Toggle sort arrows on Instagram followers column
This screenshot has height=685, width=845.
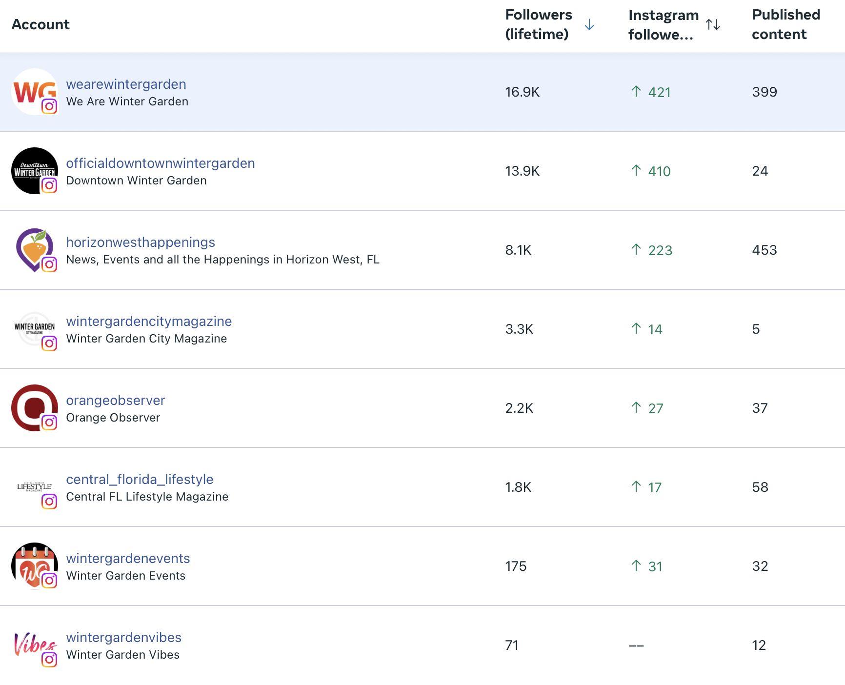(713, 24)
